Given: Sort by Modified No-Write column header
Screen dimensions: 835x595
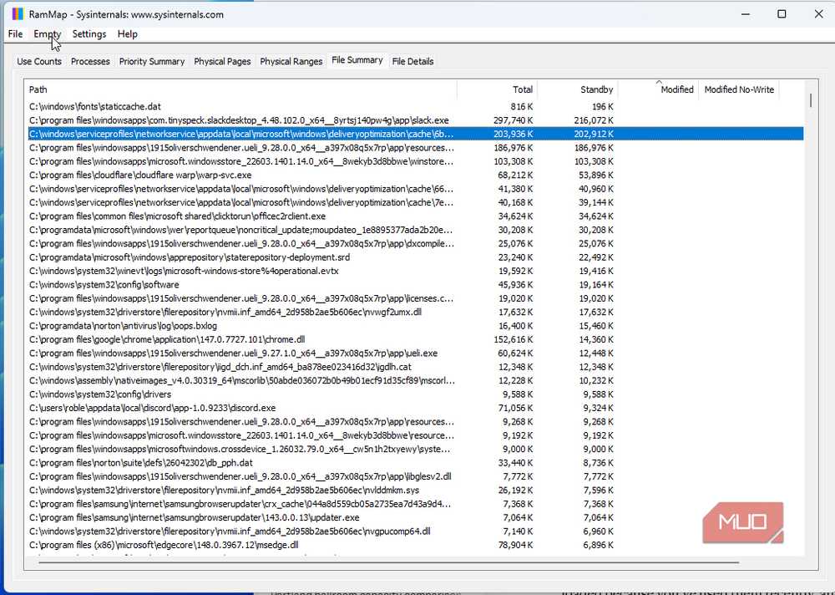Looking at the screenshot, I should pyautogui.click(x=739, y=89).
